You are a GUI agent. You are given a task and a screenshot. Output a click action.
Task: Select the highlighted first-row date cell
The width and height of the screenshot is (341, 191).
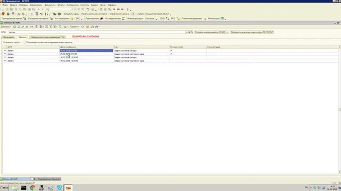86,51
